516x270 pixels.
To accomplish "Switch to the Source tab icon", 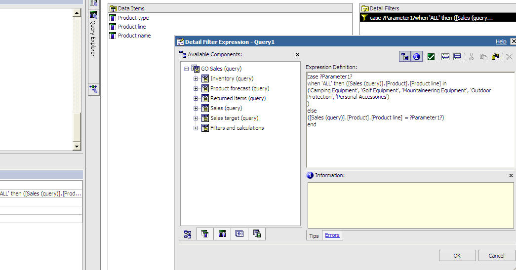I will pos(188,234).
